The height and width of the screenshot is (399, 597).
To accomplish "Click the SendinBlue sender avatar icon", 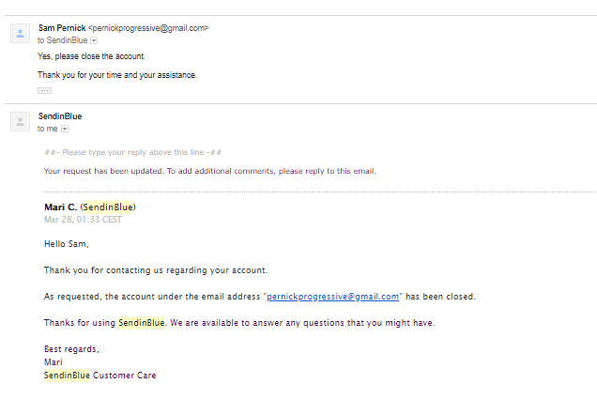I will 20,121.
